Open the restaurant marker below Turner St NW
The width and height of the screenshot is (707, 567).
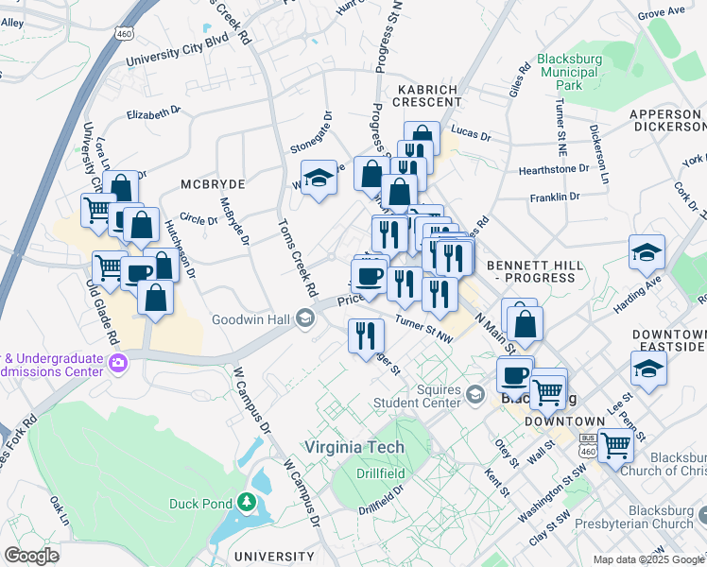click(366, 339)
